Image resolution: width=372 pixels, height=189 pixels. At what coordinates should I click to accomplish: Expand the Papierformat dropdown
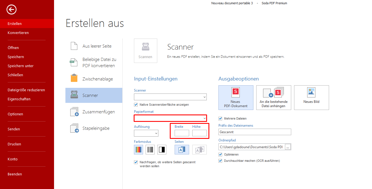click(170, 118)
